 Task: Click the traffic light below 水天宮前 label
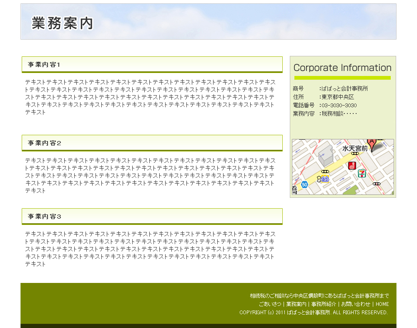(x=355, y=154)
